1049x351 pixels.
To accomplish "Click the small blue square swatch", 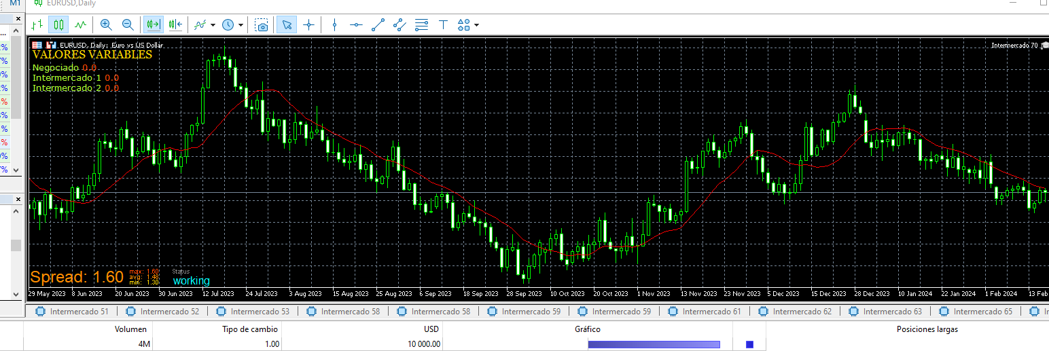I will [x=750, y=345].
